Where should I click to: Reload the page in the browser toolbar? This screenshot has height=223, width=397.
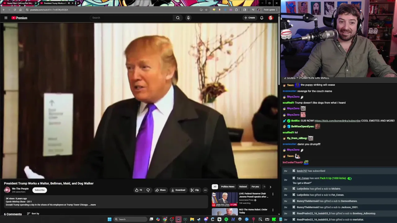coord(15,10)
